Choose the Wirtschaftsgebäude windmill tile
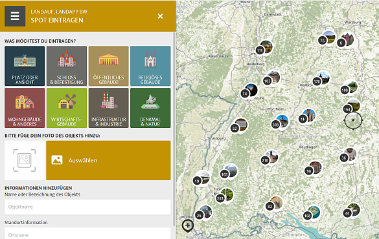This screenshot has width=379, height=239. click(x=67, y=108)
